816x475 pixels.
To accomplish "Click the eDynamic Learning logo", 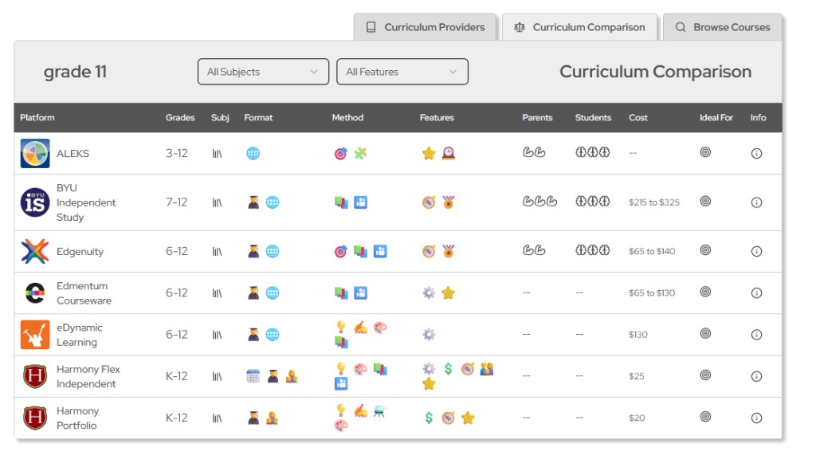I will [35, 335].
